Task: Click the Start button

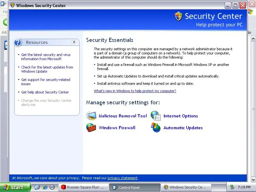Action: point(15,187)
